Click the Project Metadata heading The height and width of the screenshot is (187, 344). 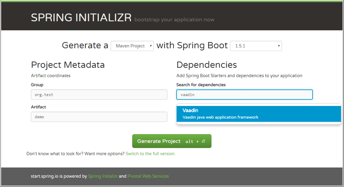[x=68, y=65]
